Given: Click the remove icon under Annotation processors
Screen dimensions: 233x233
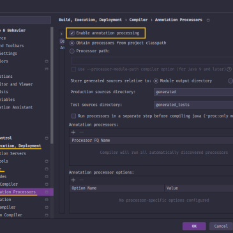Looking at the screenshot, I should tap(82, 132).
